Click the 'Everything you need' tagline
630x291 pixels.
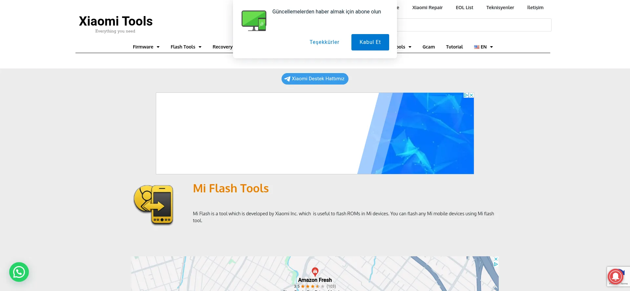click(115, 31)
